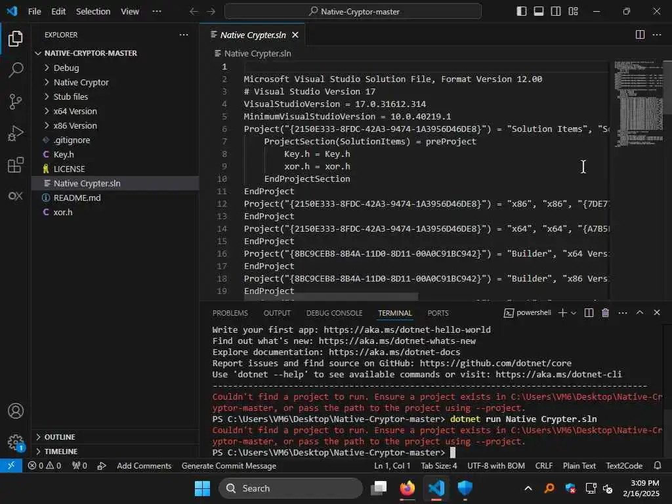
Task: Maximize the terminal panel size
Action: pos(639,312)
